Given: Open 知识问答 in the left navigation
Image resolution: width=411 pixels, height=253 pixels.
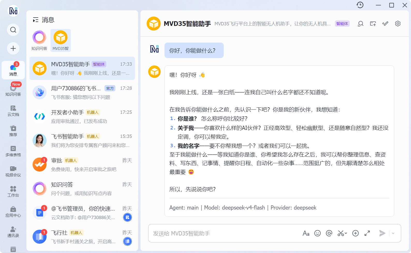Looking at the screenshot, I should [x=13, y=90].
